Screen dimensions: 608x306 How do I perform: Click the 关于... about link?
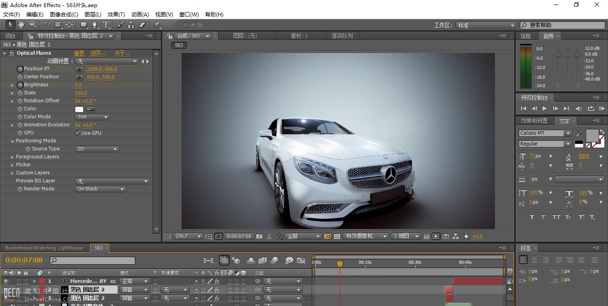(x=122, y=53)
